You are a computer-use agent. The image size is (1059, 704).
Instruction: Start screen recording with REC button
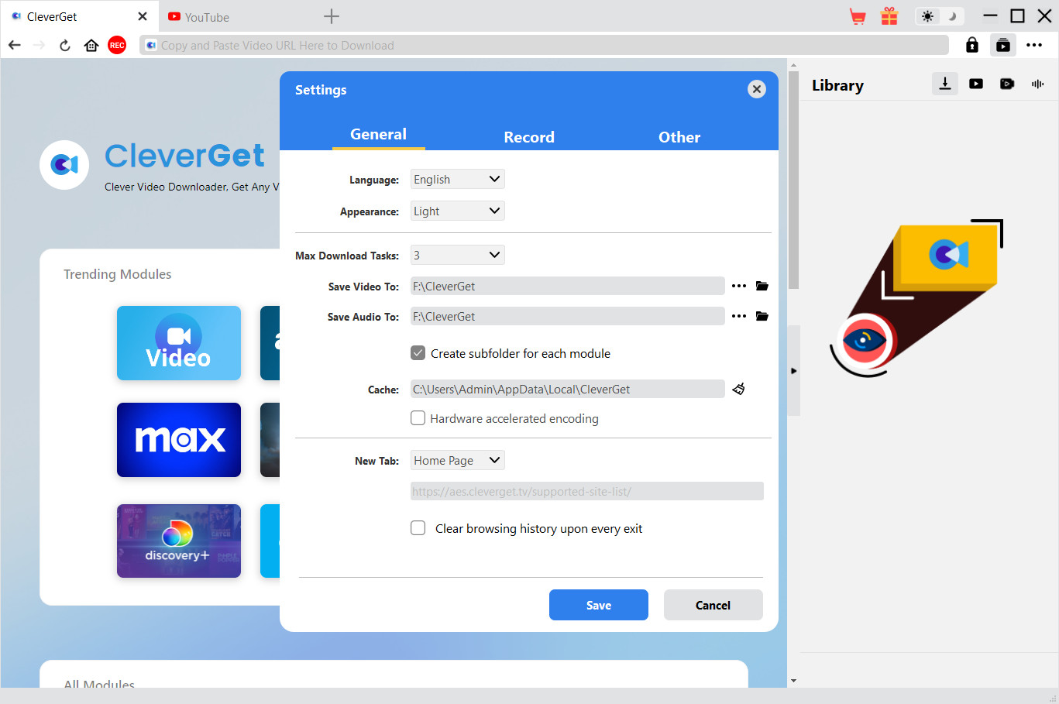click(117, 45)
